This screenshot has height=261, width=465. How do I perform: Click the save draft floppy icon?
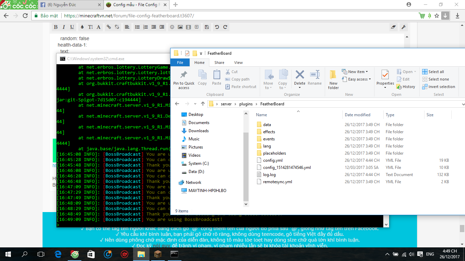tap(207, 27)
